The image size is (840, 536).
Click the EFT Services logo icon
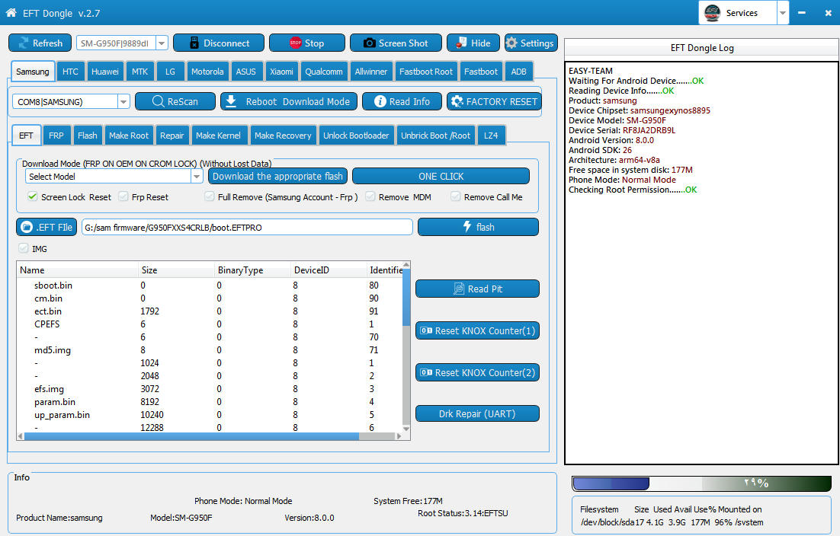(712, 12)
